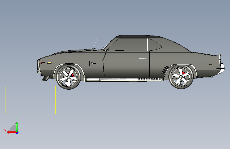This screenshot has height=149, width=230.
Task: Select the front chin spoiler
Action: pos(46,78)
